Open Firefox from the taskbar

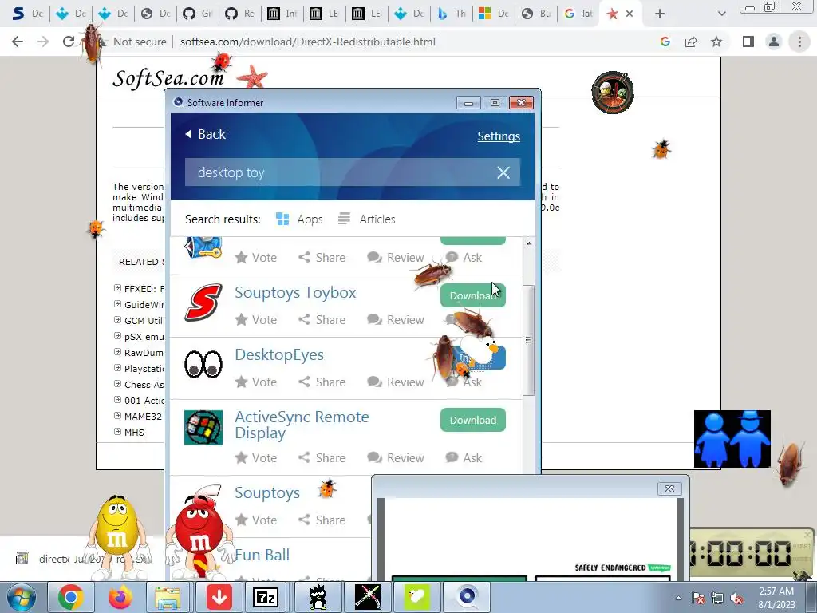point(120,597)
